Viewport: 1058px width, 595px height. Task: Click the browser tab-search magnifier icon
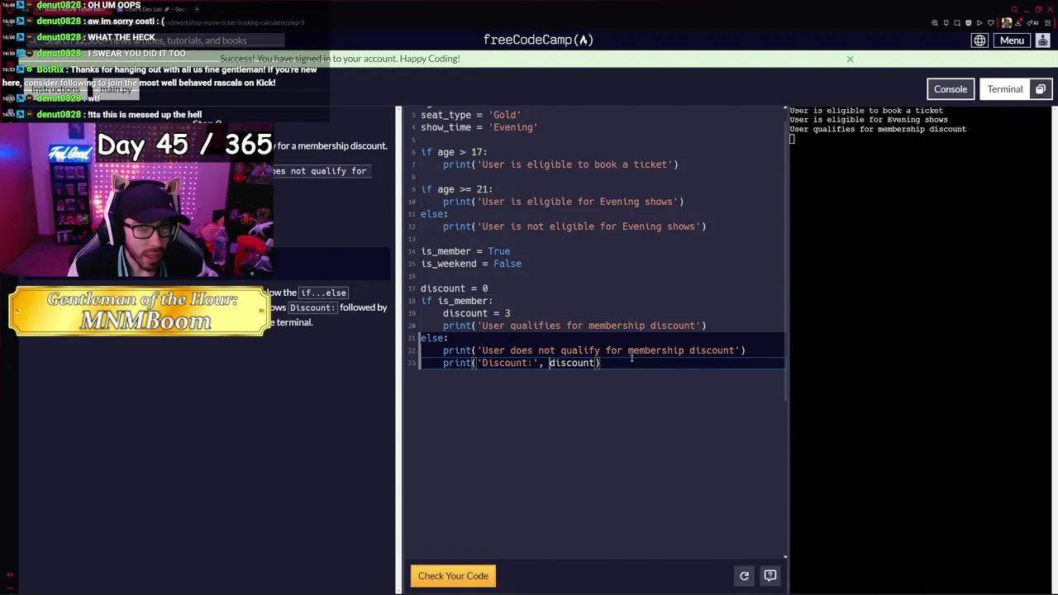pos(1014,9)
